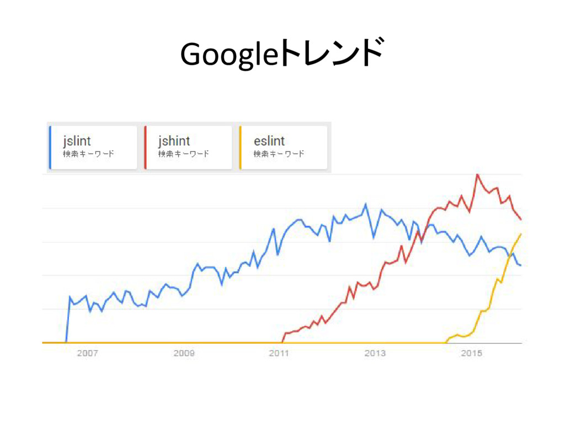This screenshot has height=424, width=565.
Task: Click the 検索キーワード text under eslint
Action: (x=279, y=154)
